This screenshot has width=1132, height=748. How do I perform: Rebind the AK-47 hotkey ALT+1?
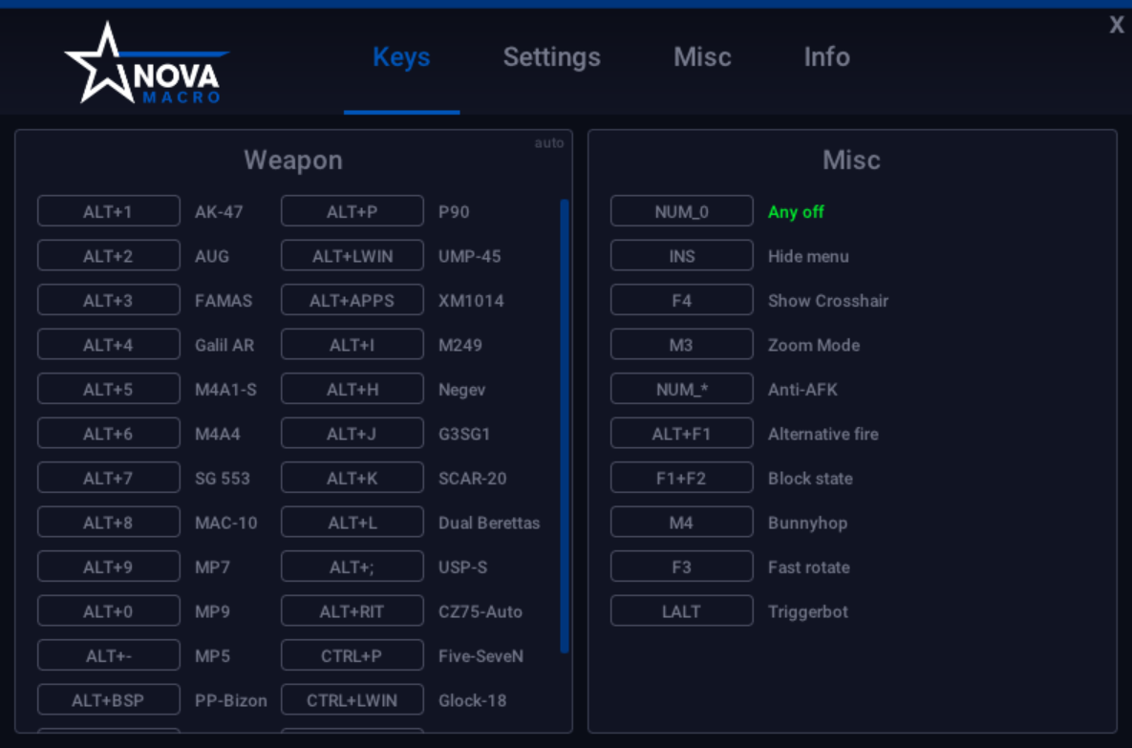[x=107, y=210]
